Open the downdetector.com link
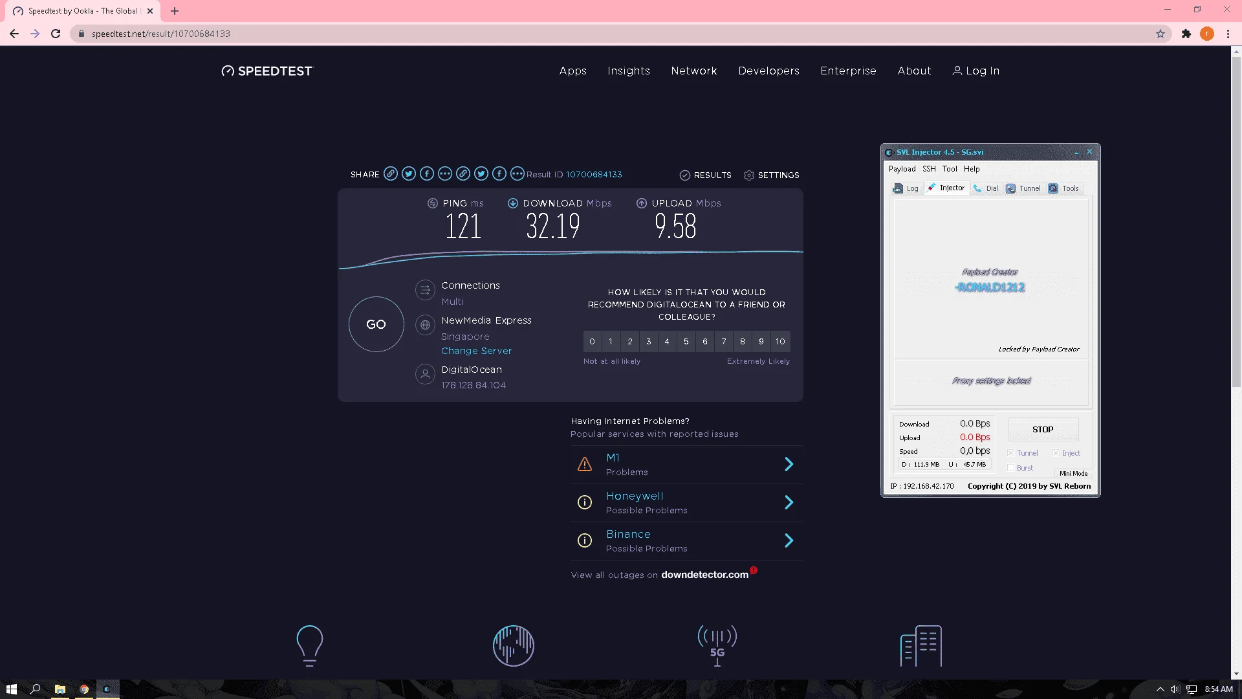Viewport: 1242px width, 699px height. click(x=705, y=575)
